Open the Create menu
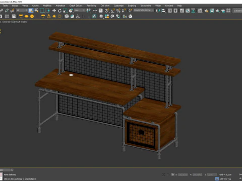Viewport: 242px width, 181px height. click(x=35, y=6)
